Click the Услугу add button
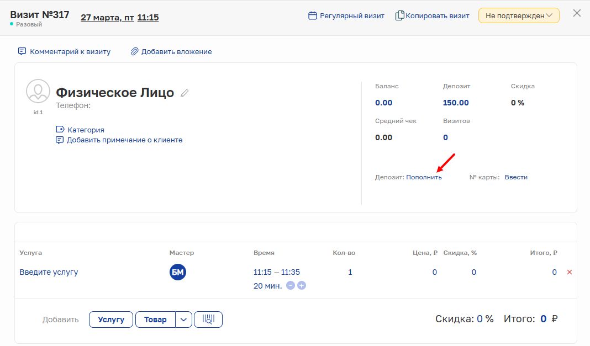Viewport: 590px width, 346px height. 111,320
